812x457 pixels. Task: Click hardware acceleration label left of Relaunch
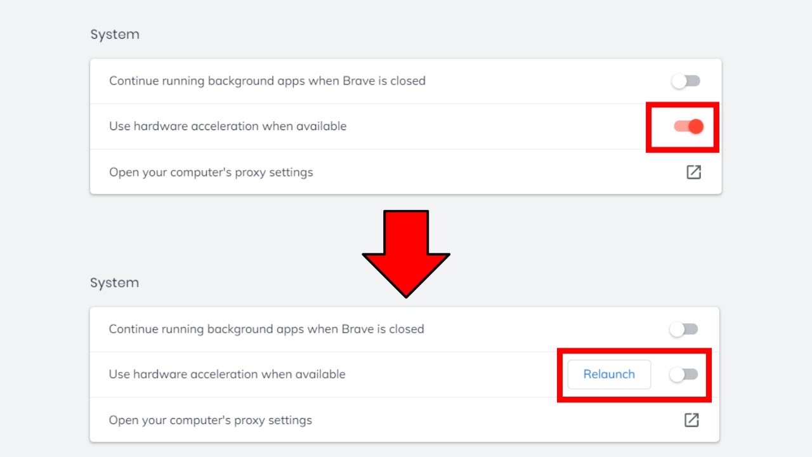tap(227, 374)
